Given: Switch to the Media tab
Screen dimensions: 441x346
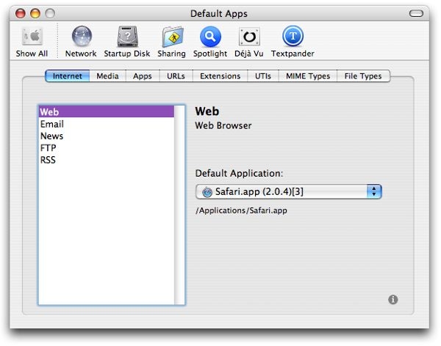Looking at the screenshot, I should point(107,76).
